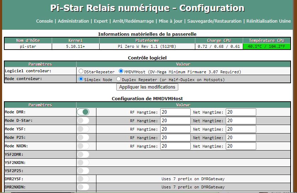Click the Contrôle logiciel heading
Image resolution: width=297 pixels, height=193 pixels.
click(147, 58)
